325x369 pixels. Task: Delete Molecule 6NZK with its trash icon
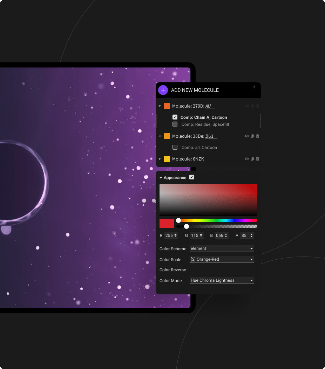[x=258, y=159]
